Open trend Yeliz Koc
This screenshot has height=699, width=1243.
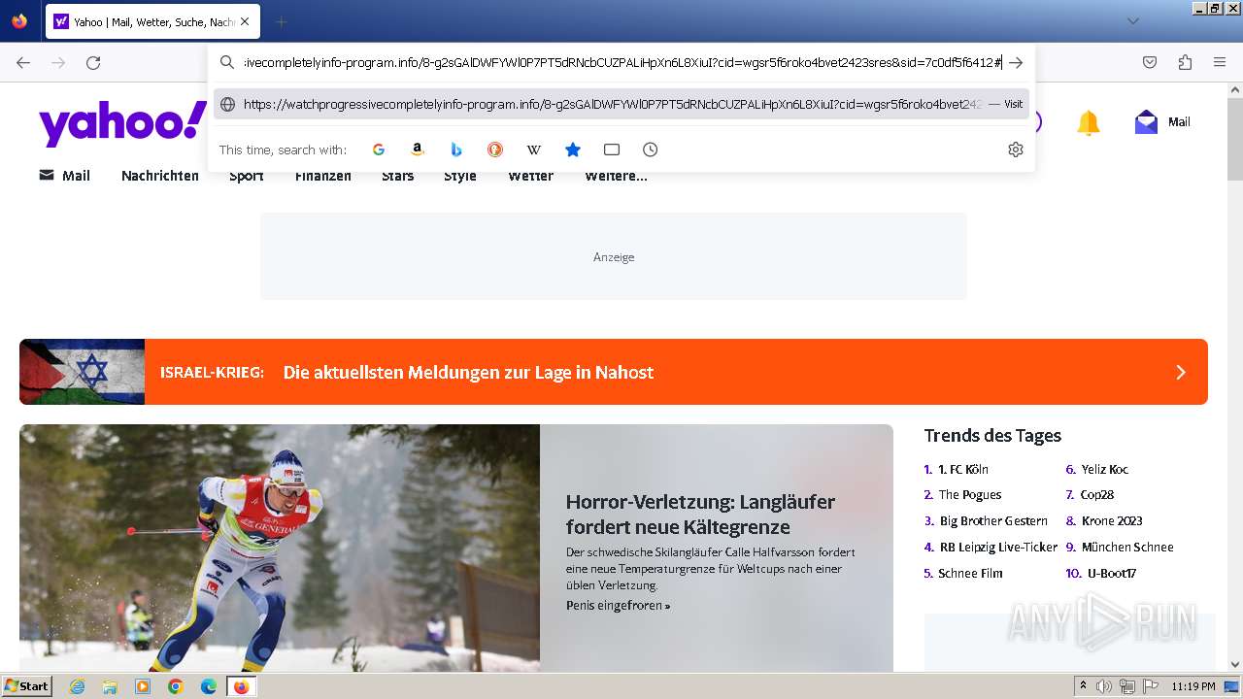pos(1105,469)
